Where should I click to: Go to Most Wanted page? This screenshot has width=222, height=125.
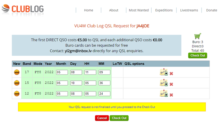139,10
